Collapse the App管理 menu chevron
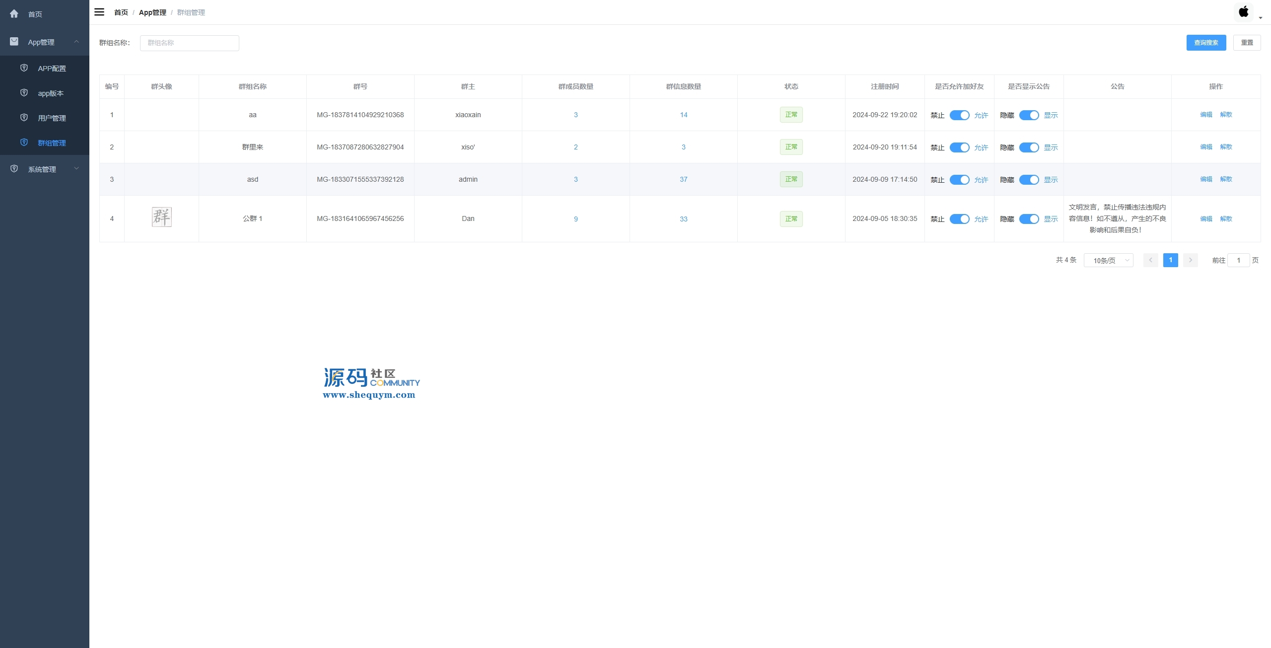 click(x=76, y=42)
